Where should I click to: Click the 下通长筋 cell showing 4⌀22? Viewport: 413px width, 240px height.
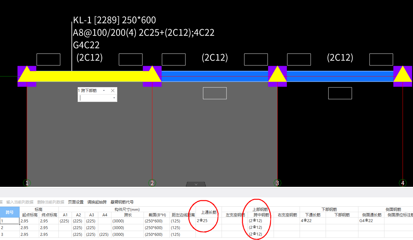[x=313, y=221]
